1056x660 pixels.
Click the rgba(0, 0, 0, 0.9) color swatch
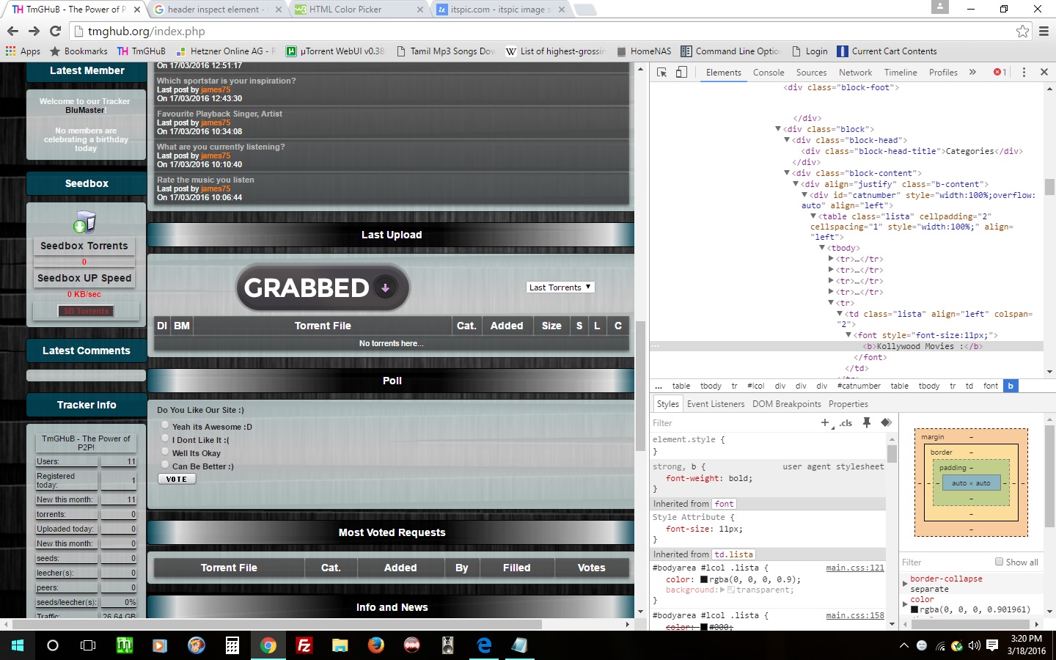[704, 579]
